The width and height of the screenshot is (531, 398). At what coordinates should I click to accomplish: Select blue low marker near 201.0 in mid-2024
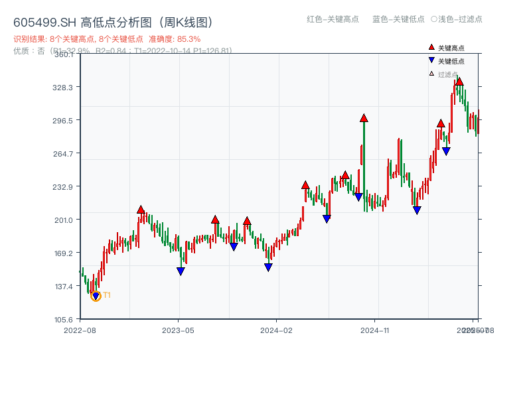[327, 219]
